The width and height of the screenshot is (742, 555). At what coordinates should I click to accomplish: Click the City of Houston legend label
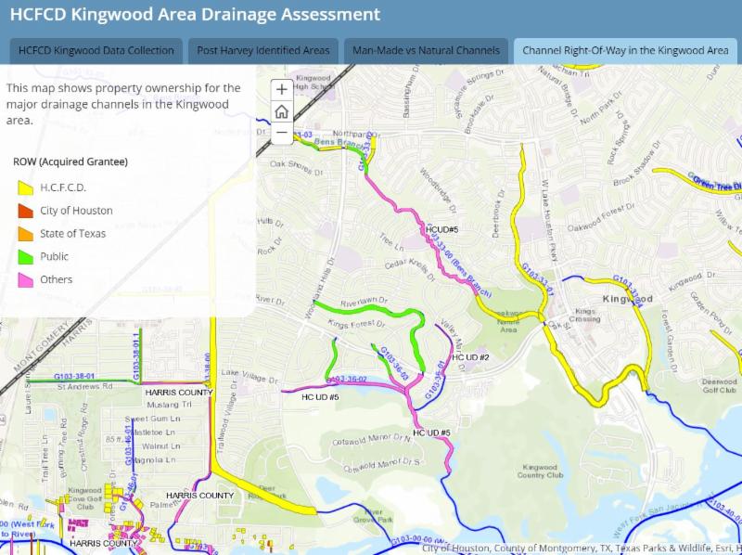76,211
